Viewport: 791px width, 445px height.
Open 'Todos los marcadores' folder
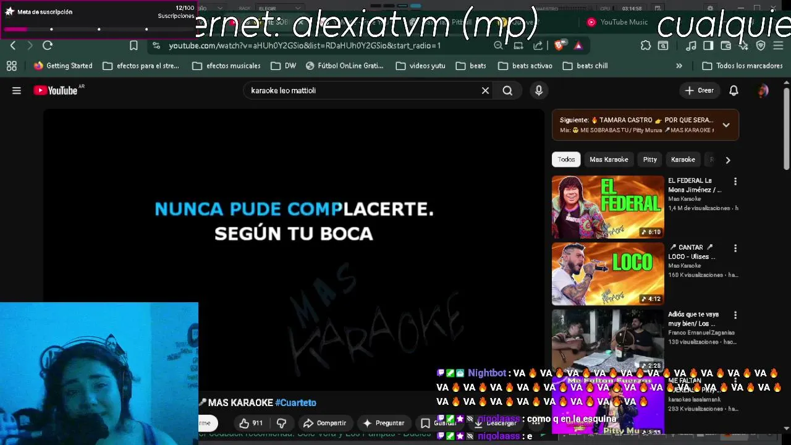[x=743, y=66]
